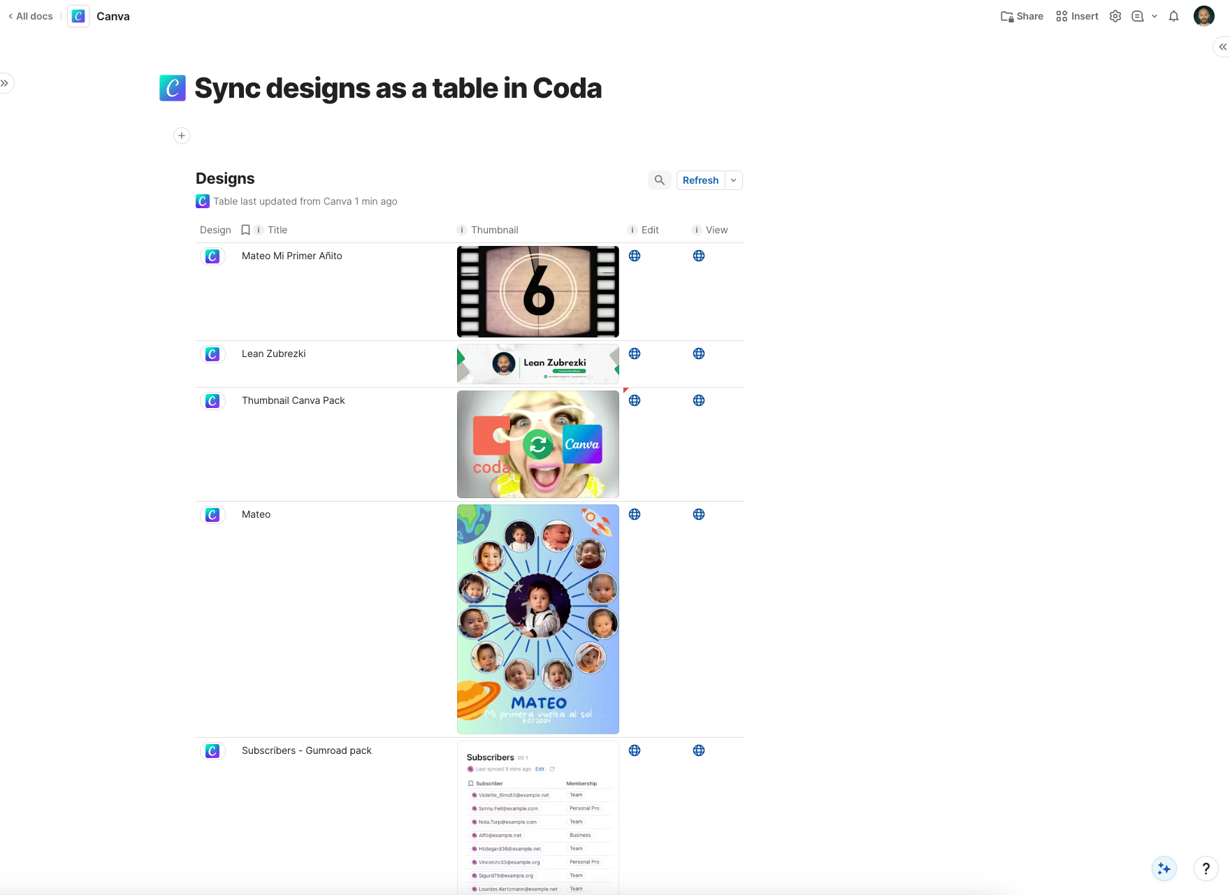Open View link for Subscribers - Gumroad pack
The width and height of the screenshot is (1230, 895).
(x=699, y=750)
